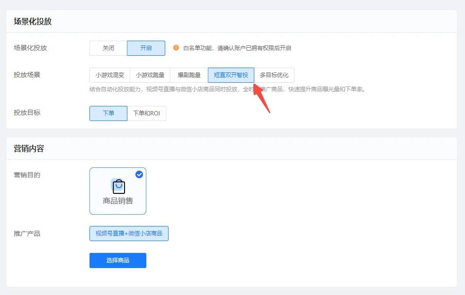This screenshot has height=295, width=465.
Task: Choose the 短直双开智投 scene option
Action: click(x=231, y=75)
